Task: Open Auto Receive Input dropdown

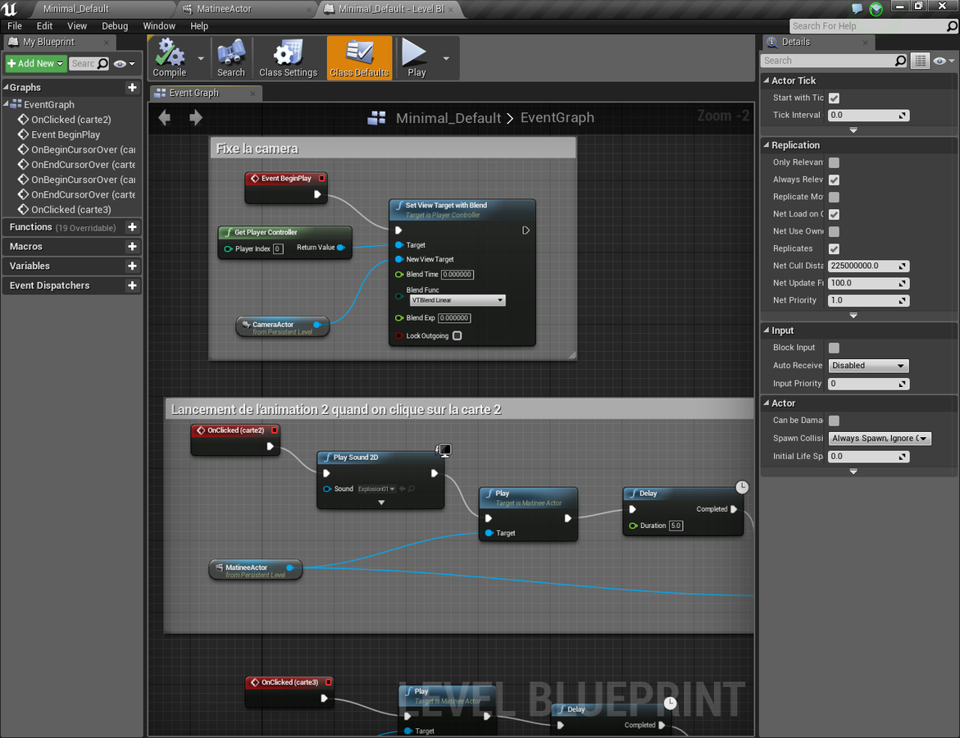Action: point(868,366)
